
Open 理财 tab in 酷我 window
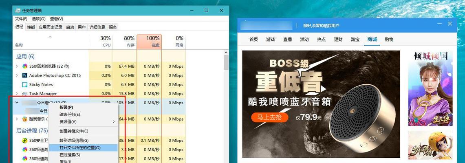pyautogui.click(x=338, y=40)
